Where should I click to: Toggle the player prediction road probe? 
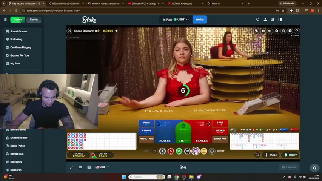pyautogui.click(x=284, y=130)
